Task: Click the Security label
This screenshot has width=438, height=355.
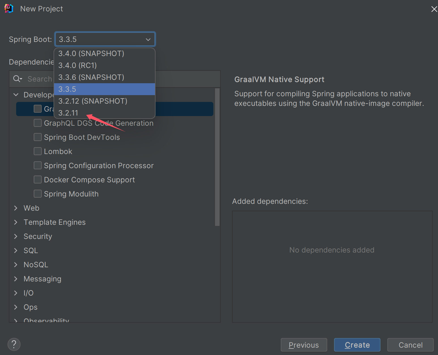Action: coord(38,236)
